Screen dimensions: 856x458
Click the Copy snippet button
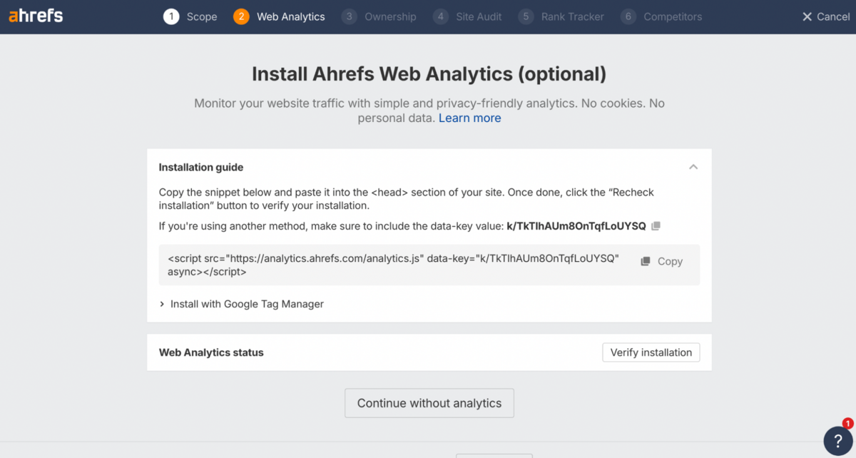662,262
